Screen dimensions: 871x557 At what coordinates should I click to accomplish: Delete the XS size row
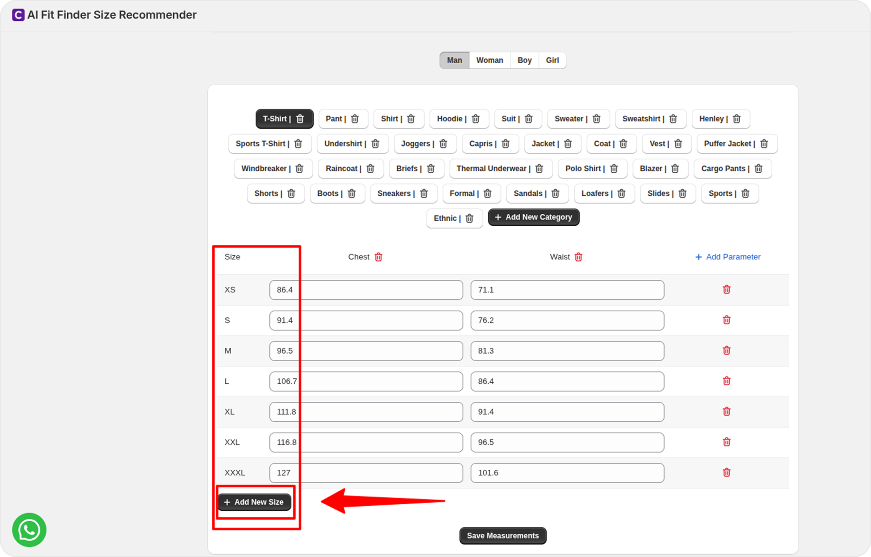tap(726, 290)
